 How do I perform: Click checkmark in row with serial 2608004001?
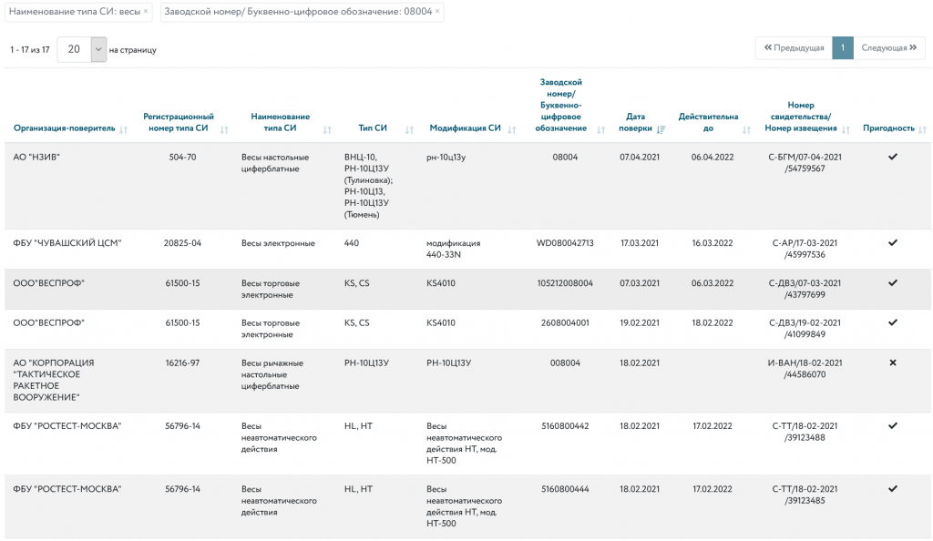point(893,322)
